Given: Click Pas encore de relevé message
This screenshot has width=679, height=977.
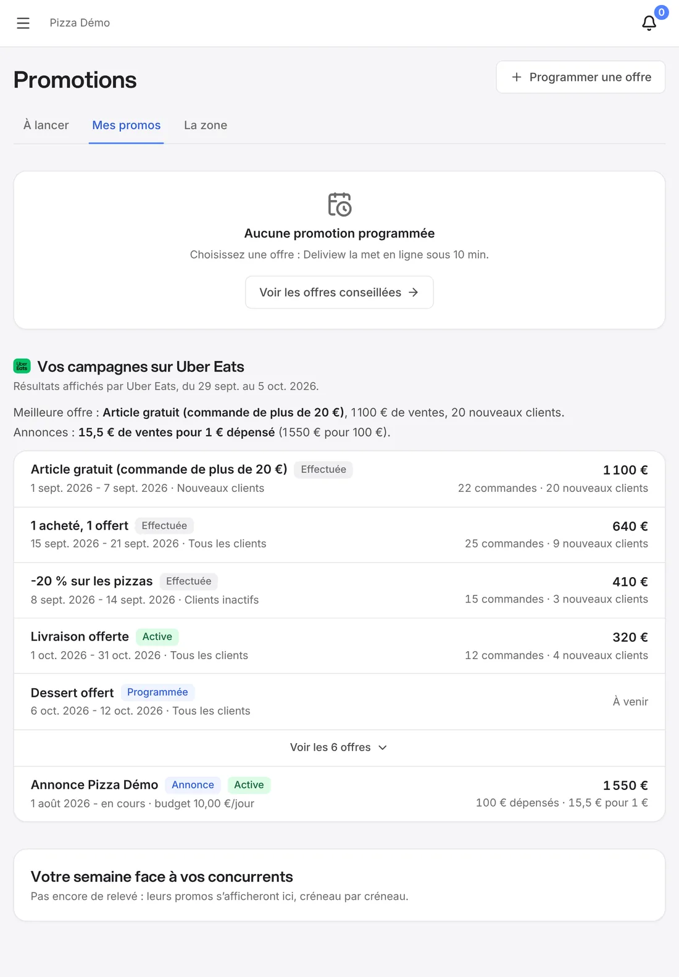Looking at the screenshot, I should (220, 896).
